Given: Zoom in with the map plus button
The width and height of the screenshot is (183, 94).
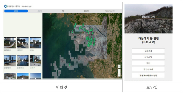Looking at the screenshot, I should pos(119,71).
